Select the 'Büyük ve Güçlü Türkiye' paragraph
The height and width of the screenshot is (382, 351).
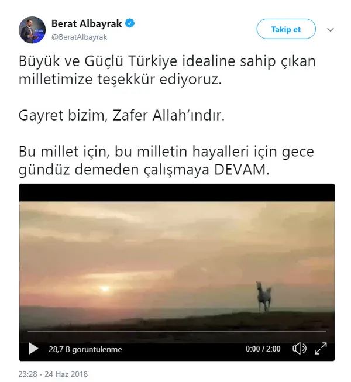click(167, 70)
